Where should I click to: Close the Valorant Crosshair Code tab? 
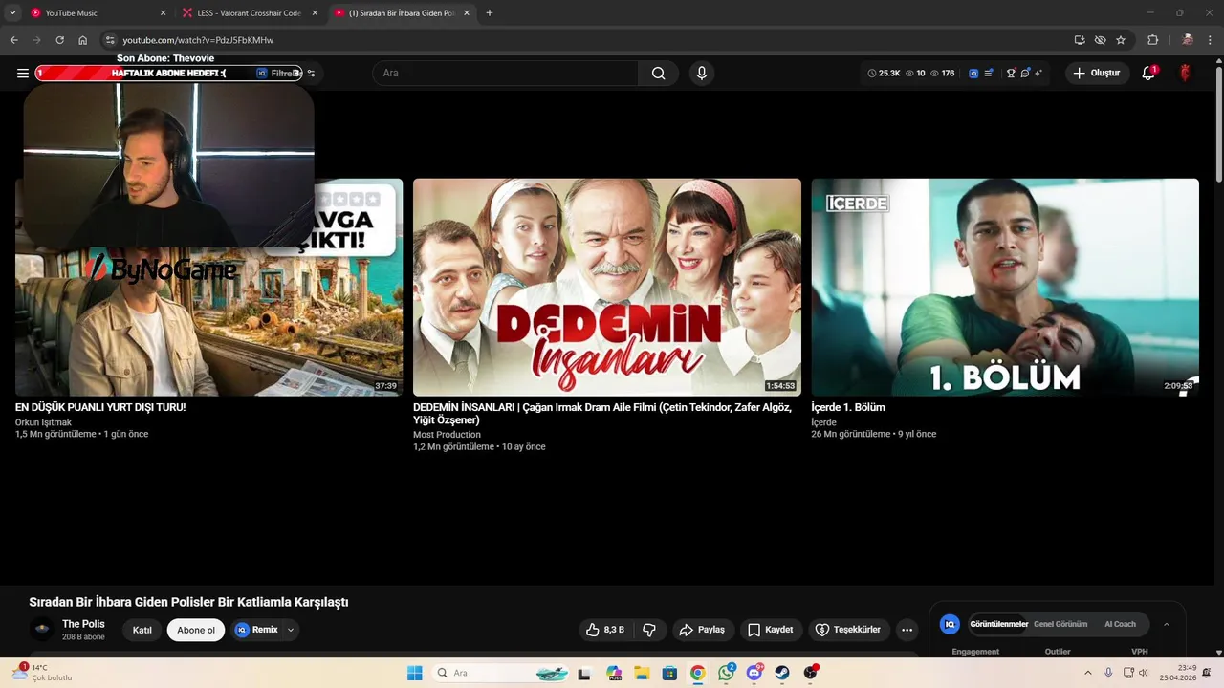pyautogui.click(x=313, y=13)
